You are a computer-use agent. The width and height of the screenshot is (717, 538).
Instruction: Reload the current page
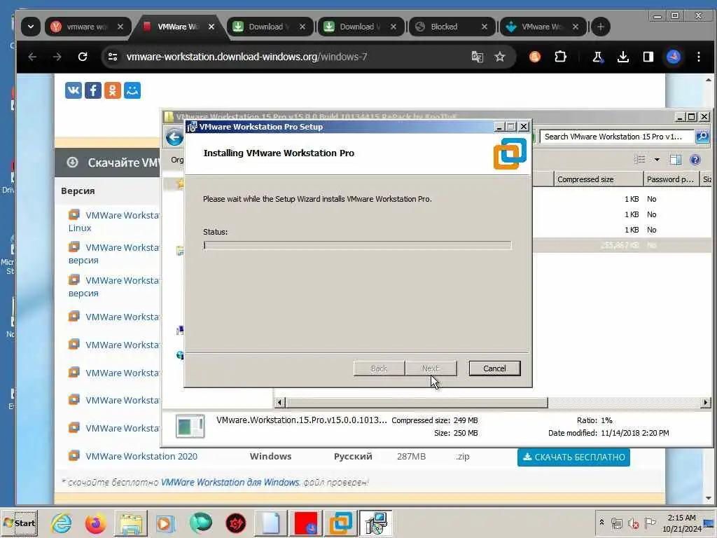tap(83, 57)
